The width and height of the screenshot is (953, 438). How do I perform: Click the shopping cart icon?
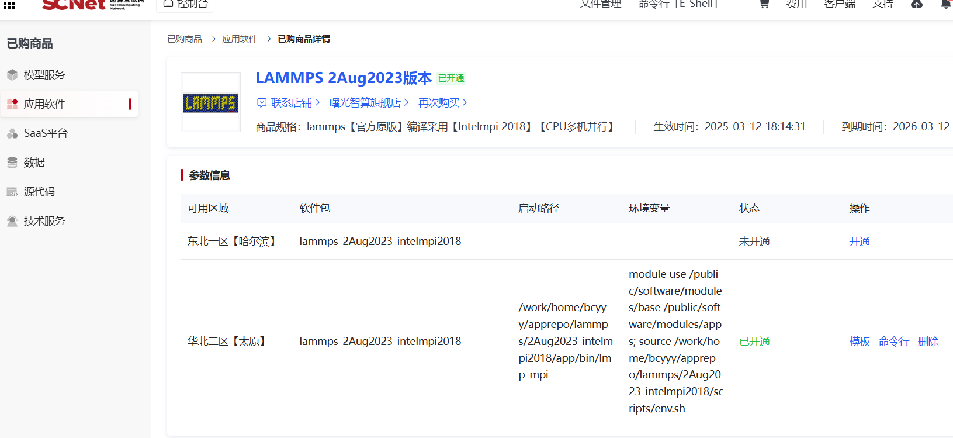coord(764,4)
